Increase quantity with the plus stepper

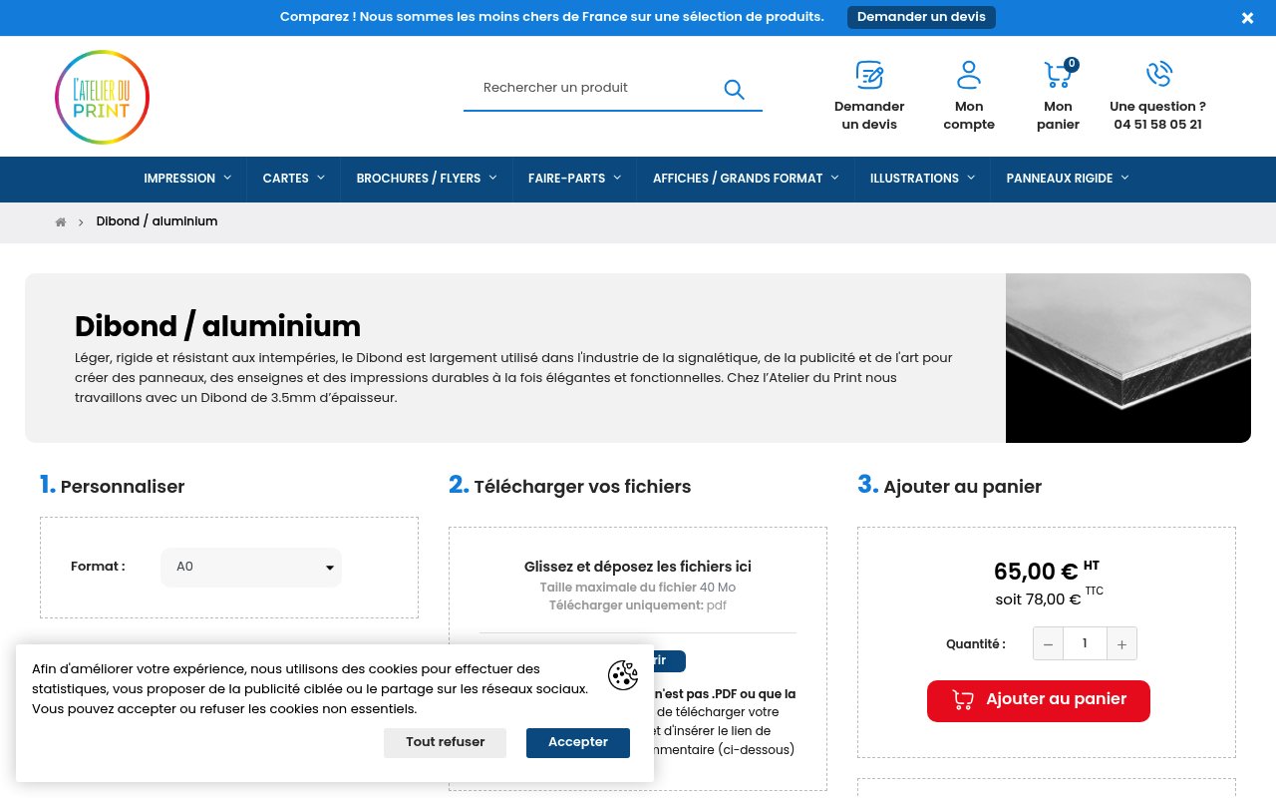coord(1121,643)
